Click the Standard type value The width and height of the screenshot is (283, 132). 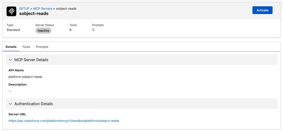(13, 30)
